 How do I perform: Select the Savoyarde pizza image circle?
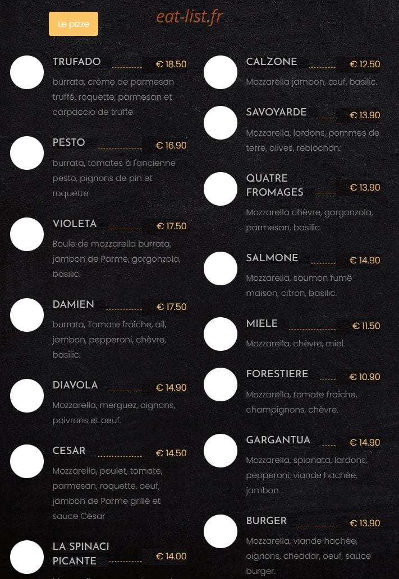pos(221,123)
